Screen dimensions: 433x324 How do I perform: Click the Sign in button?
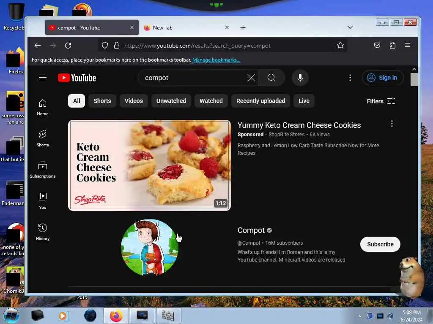383,78
